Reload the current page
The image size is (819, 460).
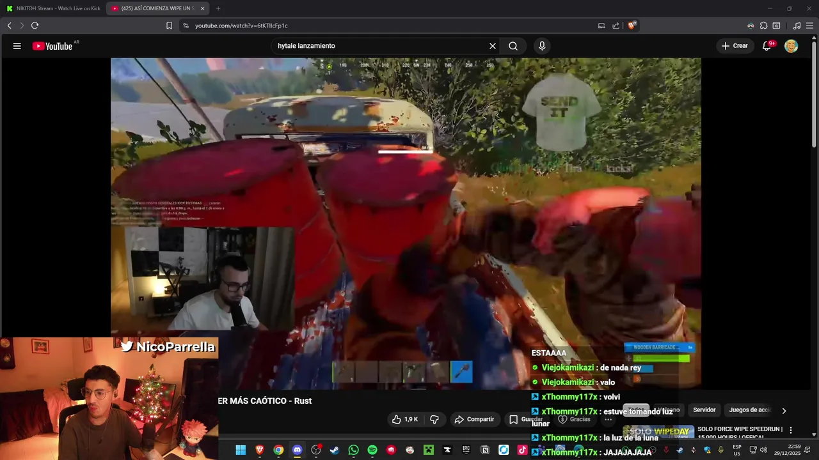pos(35,26)
